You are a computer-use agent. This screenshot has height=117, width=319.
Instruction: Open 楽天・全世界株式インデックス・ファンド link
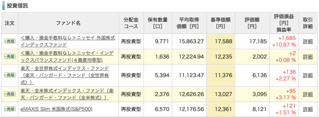tap(65, 75)
